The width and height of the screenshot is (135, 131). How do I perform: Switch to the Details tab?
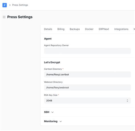[48, 29]
